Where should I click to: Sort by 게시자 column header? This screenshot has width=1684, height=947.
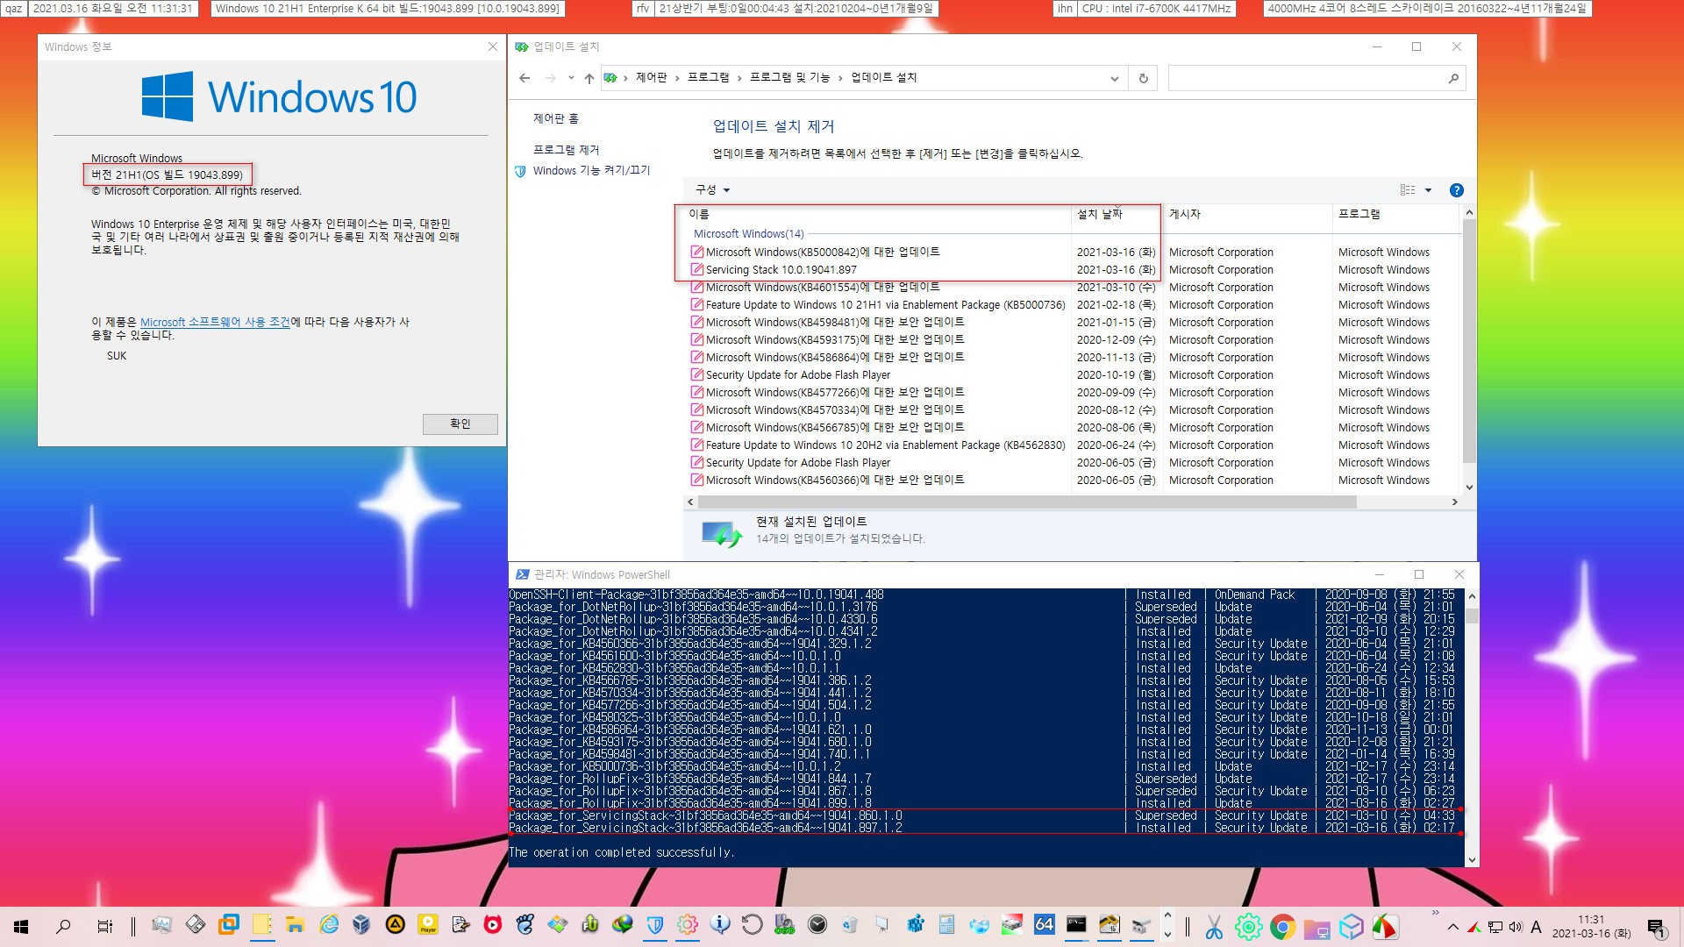1247,214
